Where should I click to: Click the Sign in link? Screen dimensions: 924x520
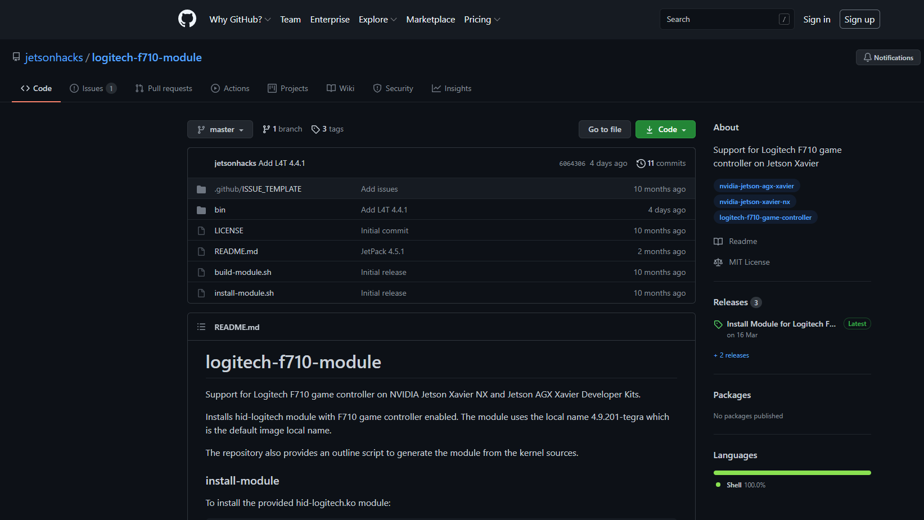click(x=817, y=20)
